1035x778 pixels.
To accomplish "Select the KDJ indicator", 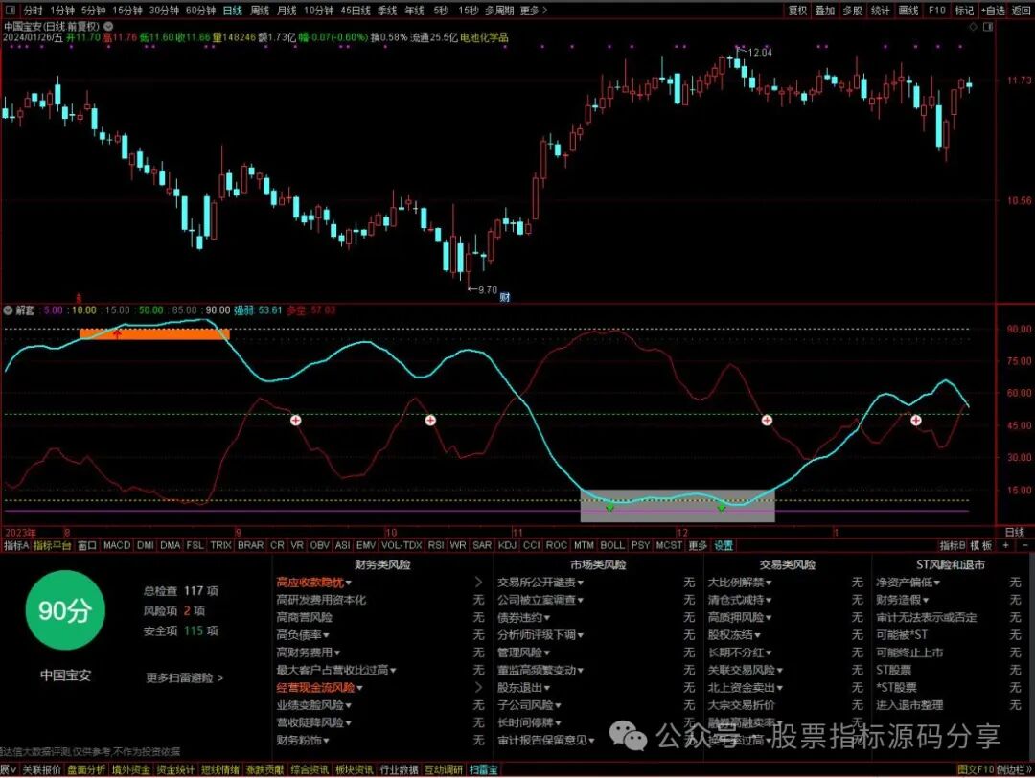I will (x=508, y=545).
